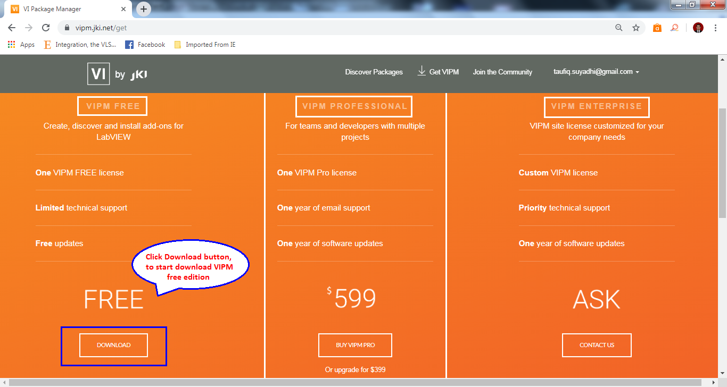Click the Facebook bookmark icon
This screenshot has height=387, width=727.
(129, 44)
